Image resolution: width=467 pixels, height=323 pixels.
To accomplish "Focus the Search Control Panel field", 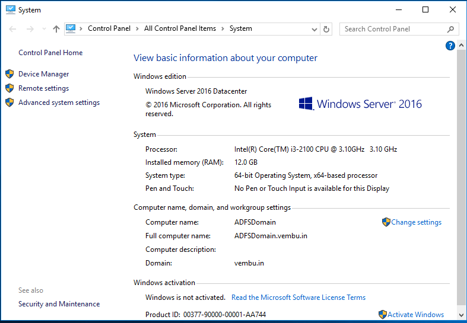I will pos(399,29).
